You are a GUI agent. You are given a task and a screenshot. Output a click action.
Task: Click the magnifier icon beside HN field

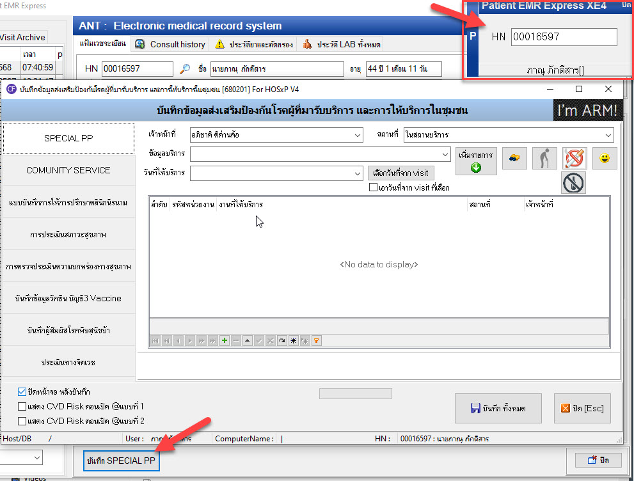pyautogui.click(x=185, y=69)
